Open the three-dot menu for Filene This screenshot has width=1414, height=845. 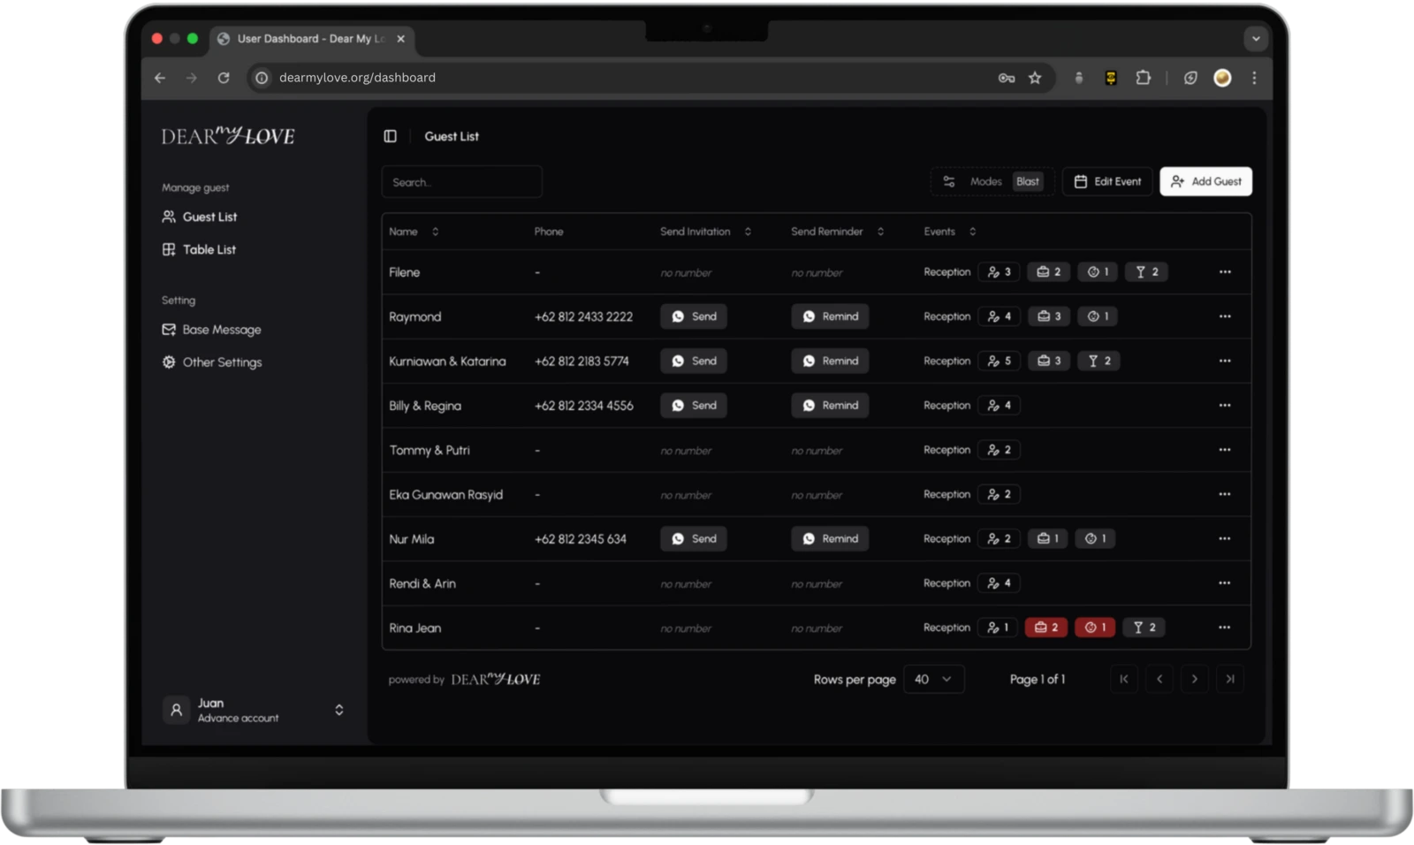1225,272
